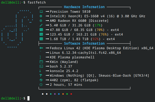Screen dimensions: 155x102
Task: Click the cursor block at the bottom prompt
Action: pyautogui.click(x=28, y=98)
